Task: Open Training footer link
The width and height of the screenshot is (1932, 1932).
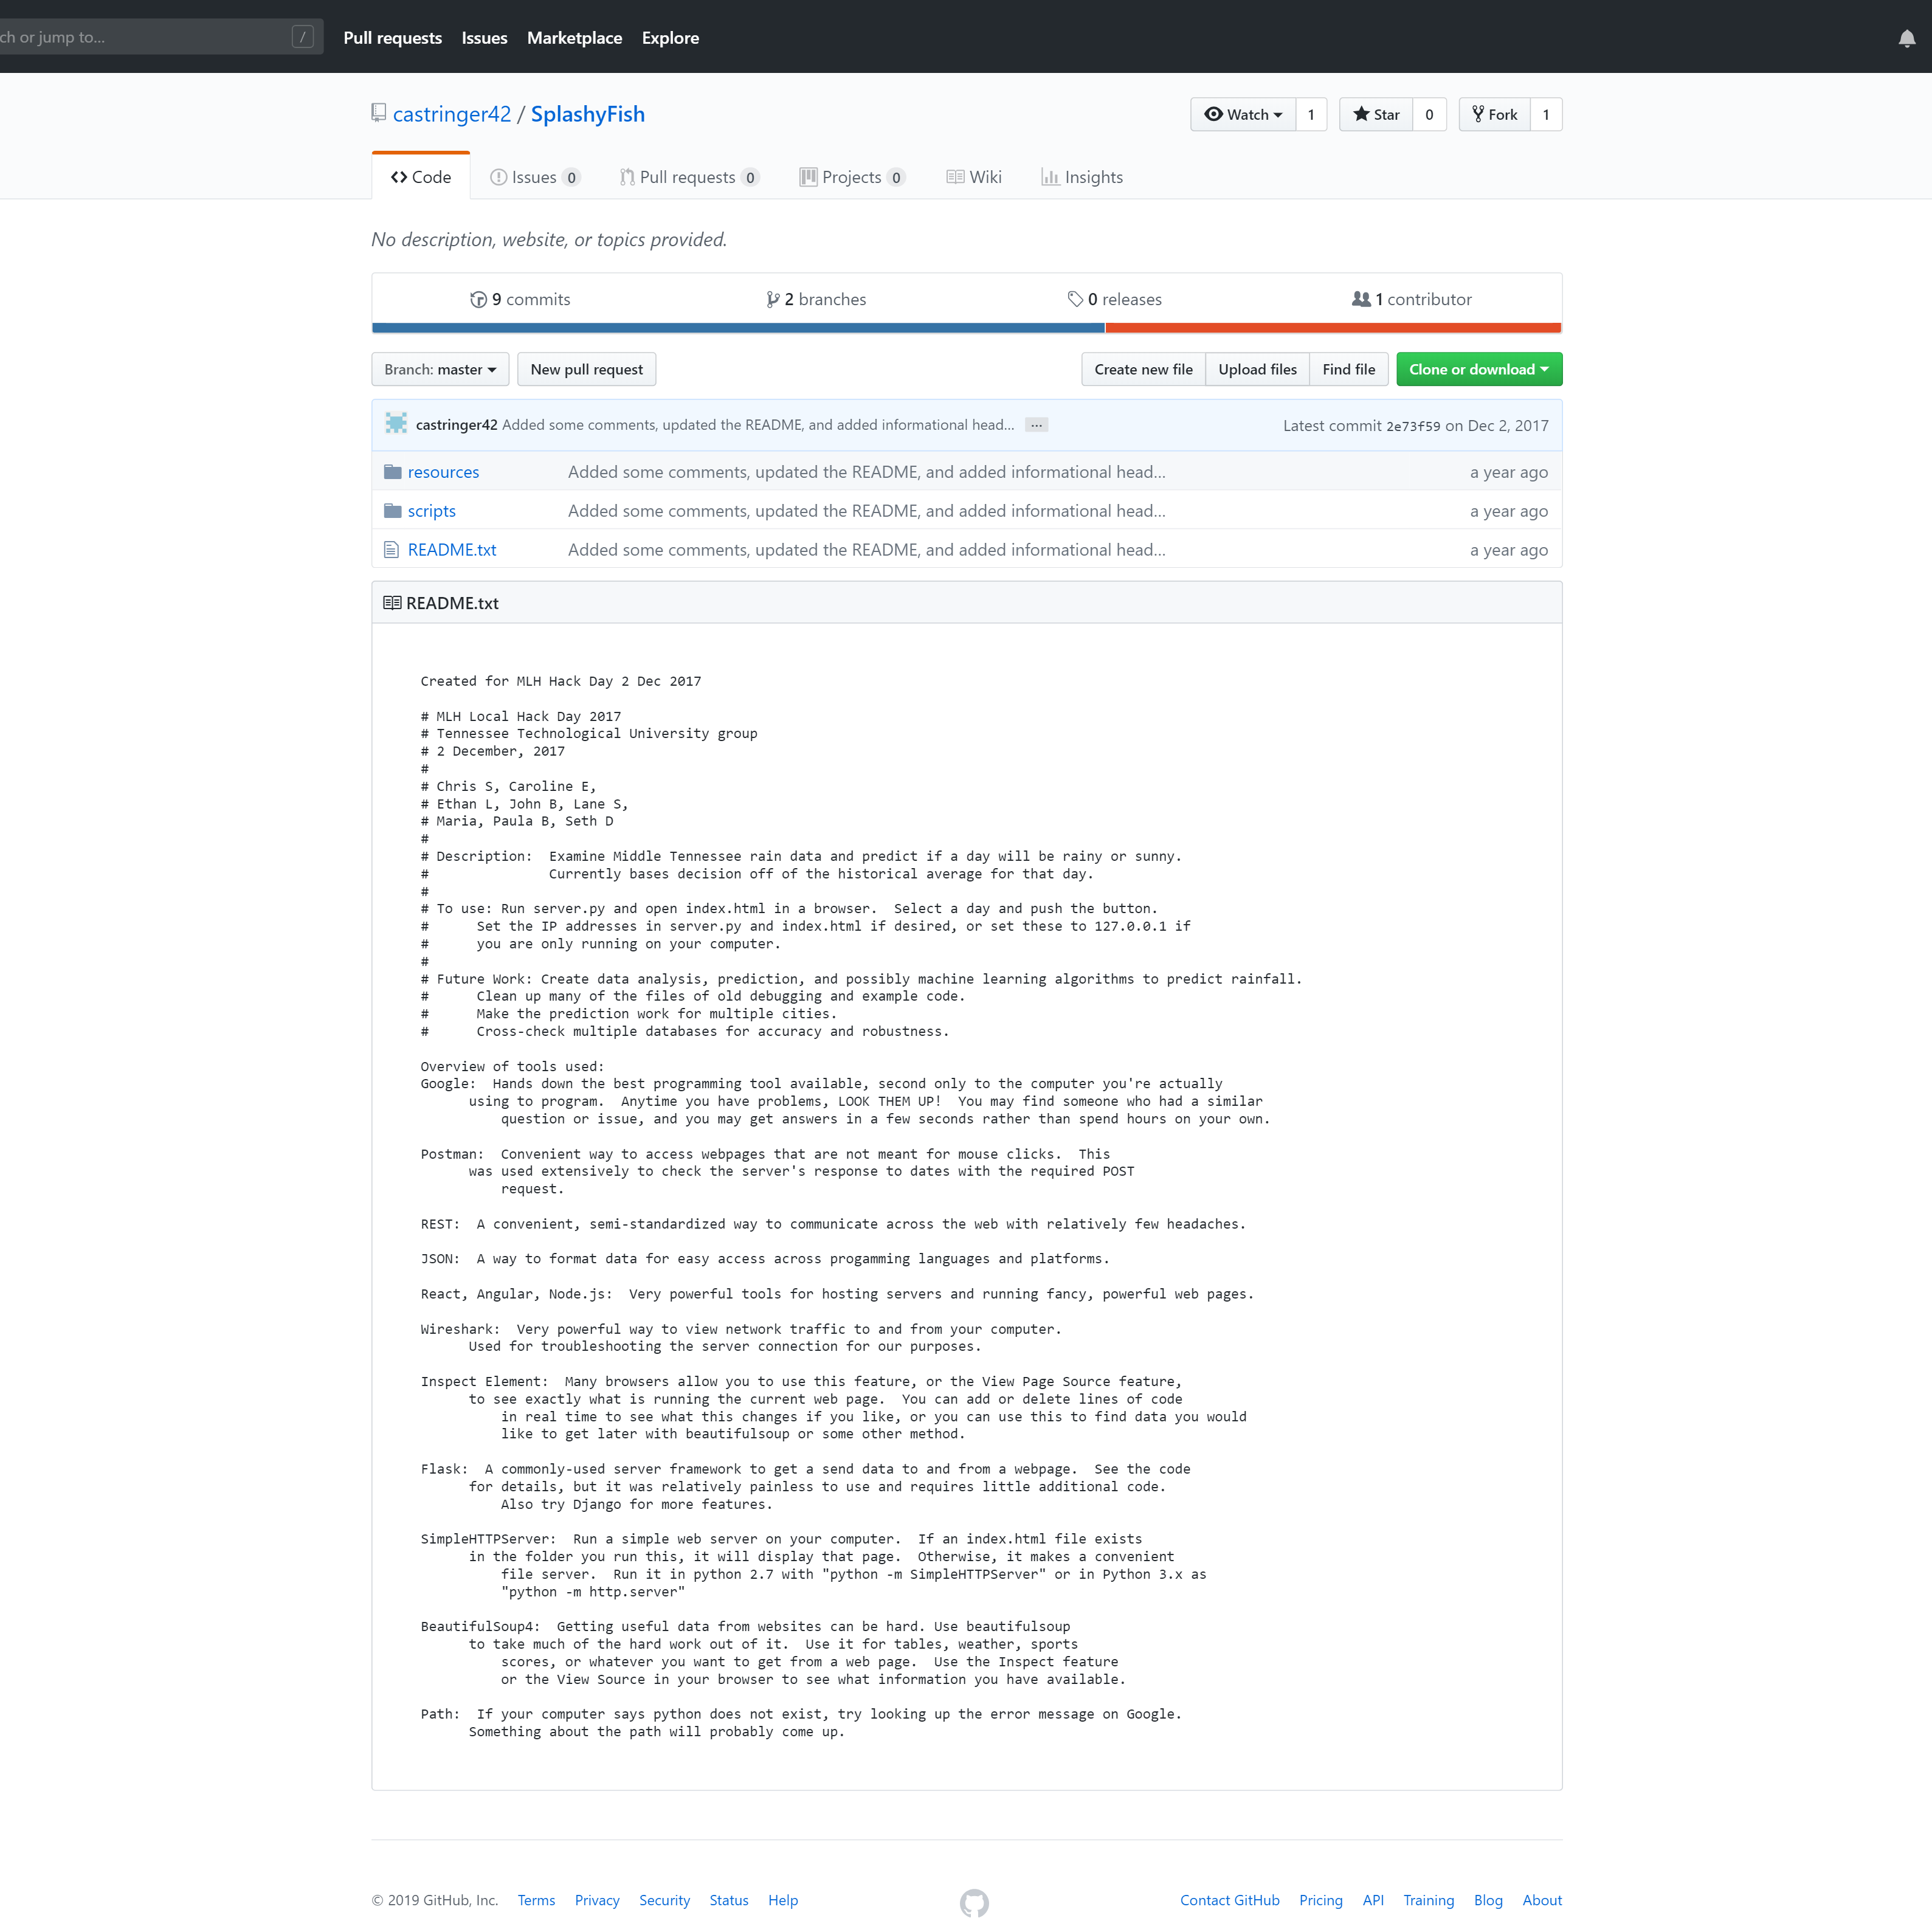Action: (x=1428, y=1900)
